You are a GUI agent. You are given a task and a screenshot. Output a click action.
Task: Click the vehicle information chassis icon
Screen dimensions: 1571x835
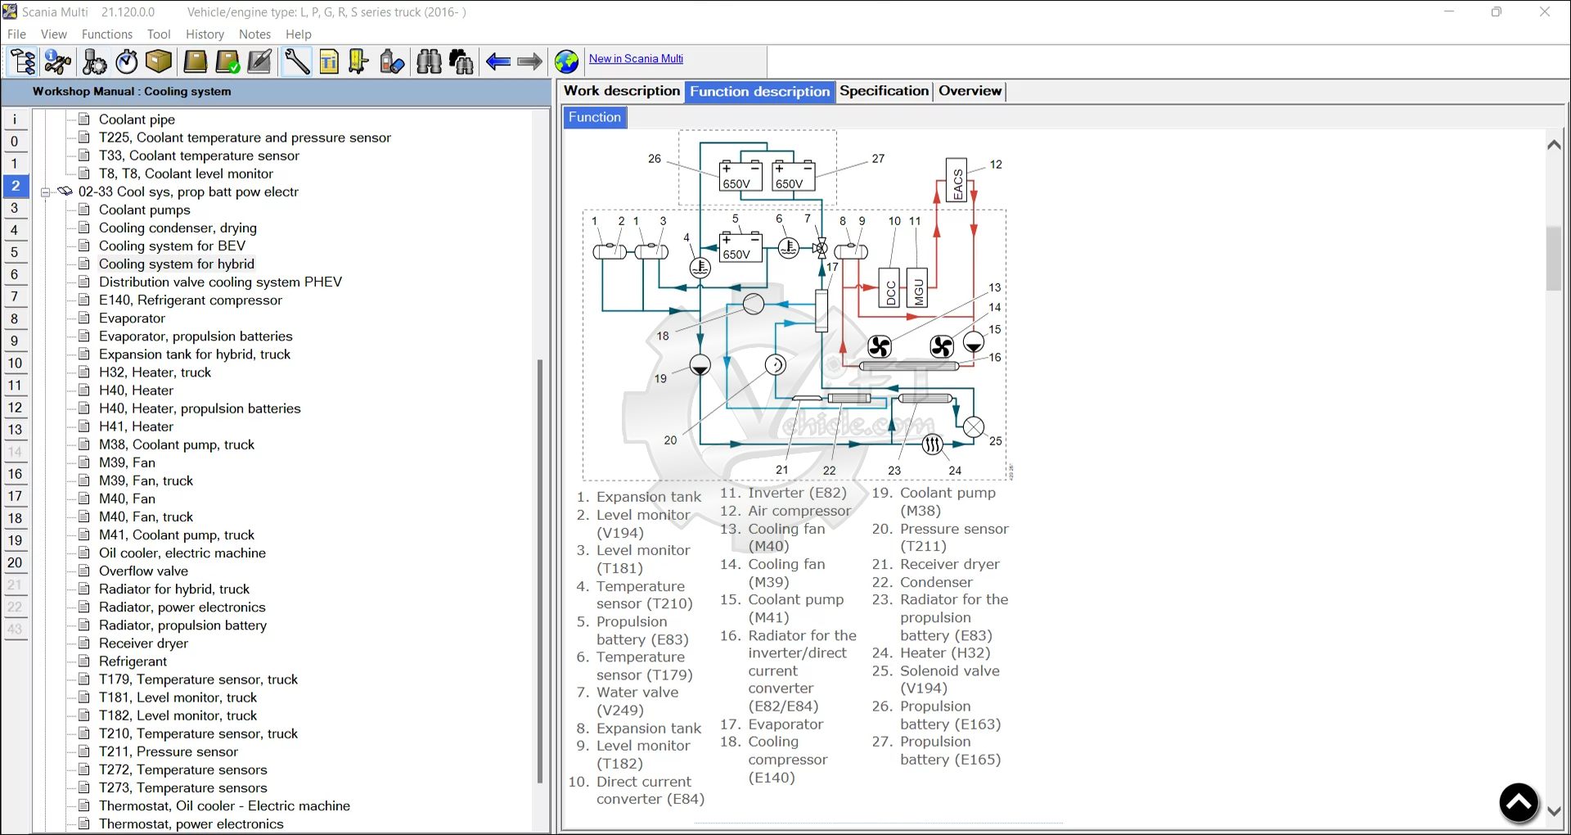point(57,61)
